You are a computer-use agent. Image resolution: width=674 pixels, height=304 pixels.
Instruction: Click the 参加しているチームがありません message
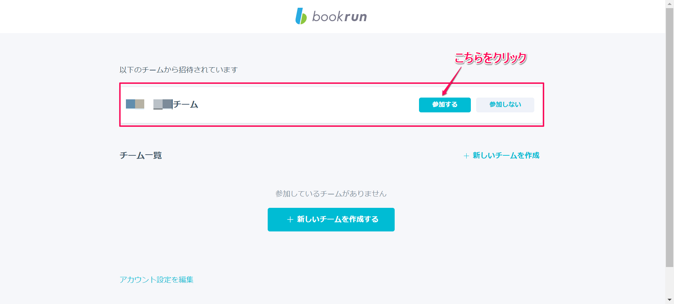(331, 194)
